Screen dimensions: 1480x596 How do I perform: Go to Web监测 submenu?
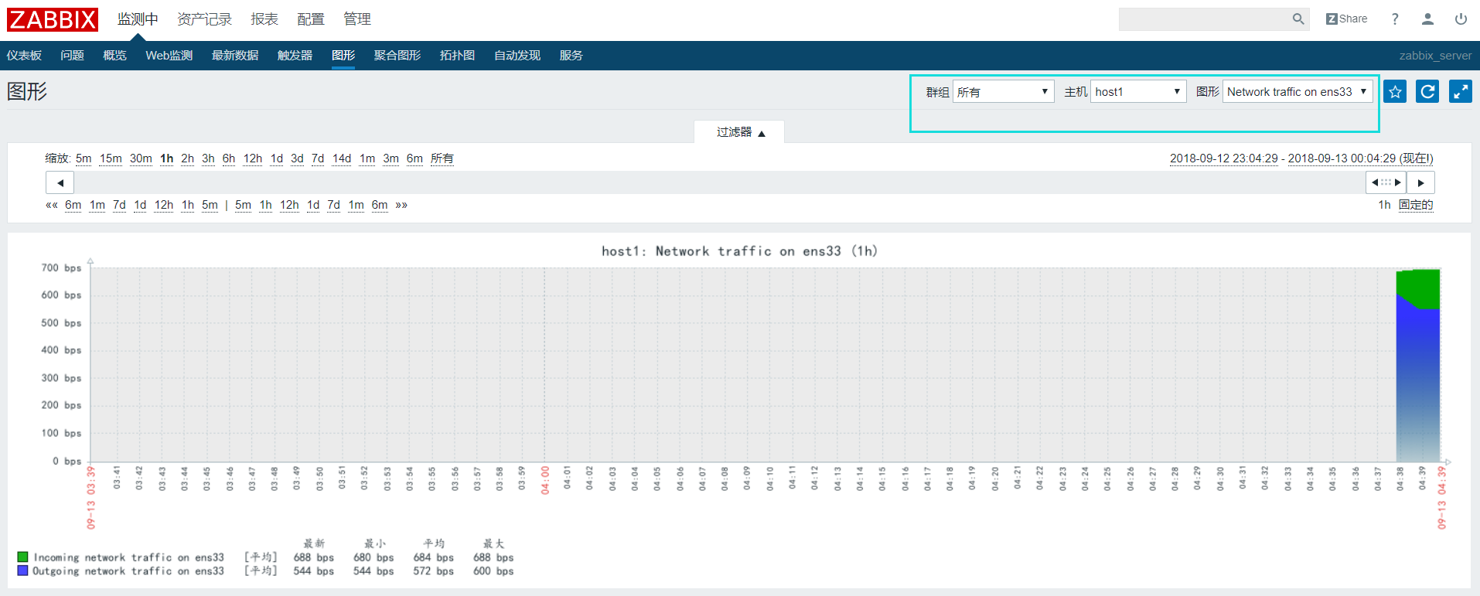tap(169, 56)
